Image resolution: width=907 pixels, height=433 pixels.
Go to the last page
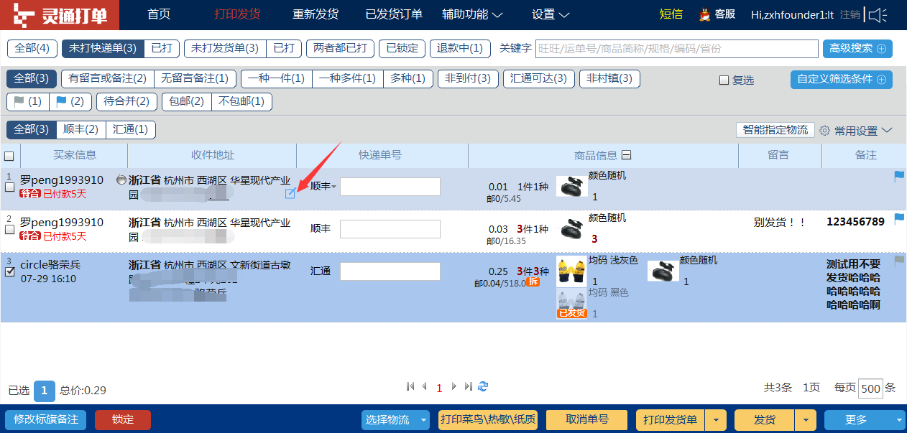(468, 386)
